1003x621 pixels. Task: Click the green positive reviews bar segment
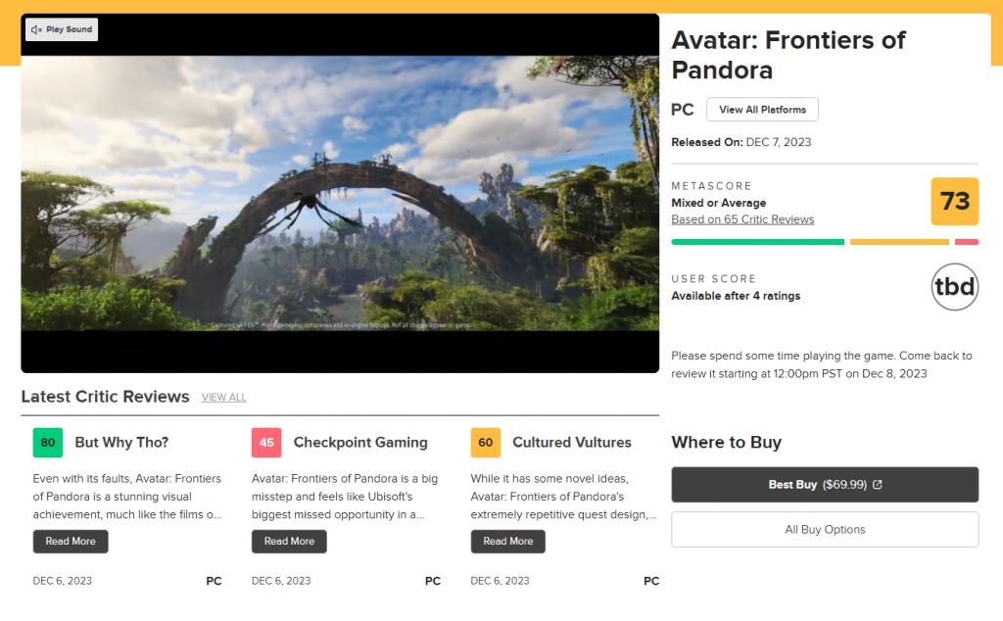pyautogui.click(x=757, y=242)
